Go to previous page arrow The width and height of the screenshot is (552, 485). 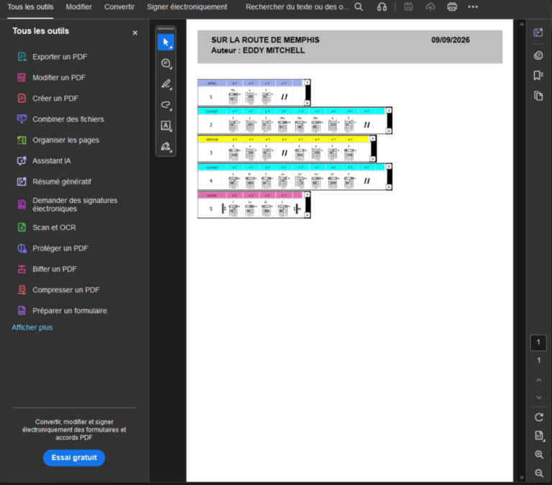pos(538,380)
